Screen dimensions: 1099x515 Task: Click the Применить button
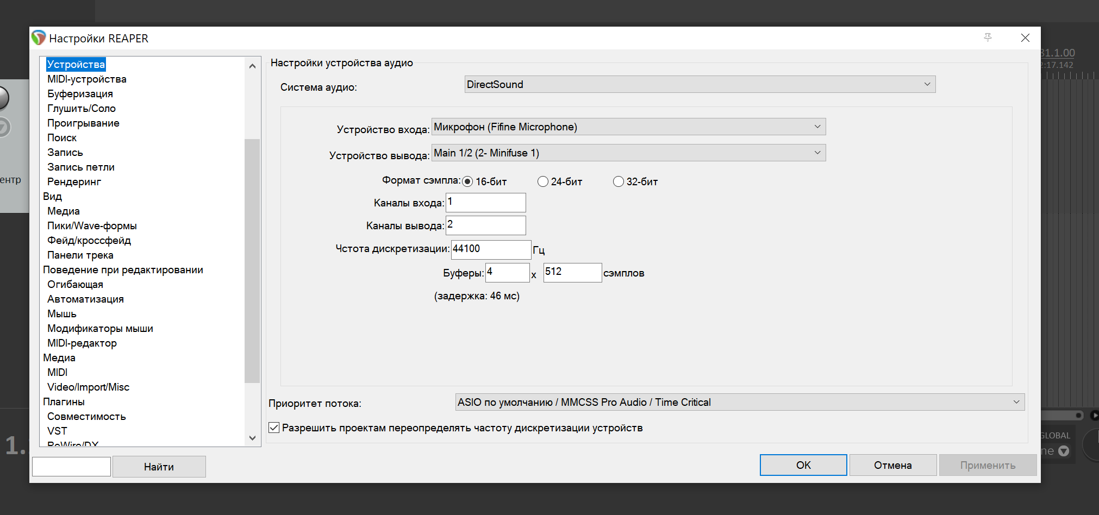click(x=988, y=465)
